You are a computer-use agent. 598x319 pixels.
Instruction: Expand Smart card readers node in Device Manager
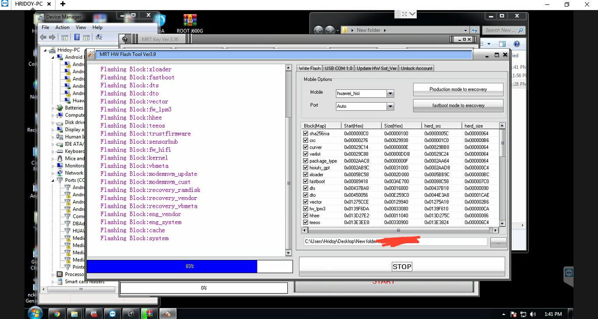tap(53, 281)
